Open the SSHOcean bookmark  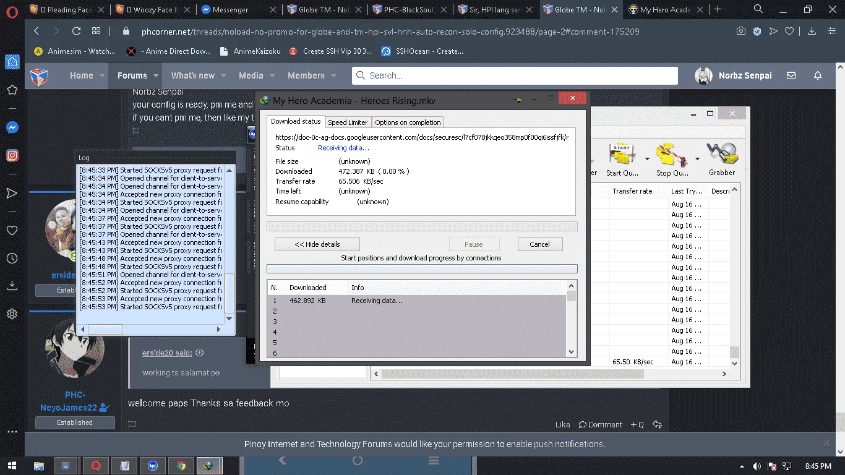coord(422,51)
